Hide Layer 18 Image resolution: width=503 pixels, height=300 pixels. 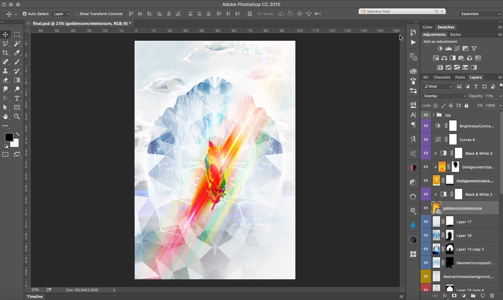coord(426,235)
